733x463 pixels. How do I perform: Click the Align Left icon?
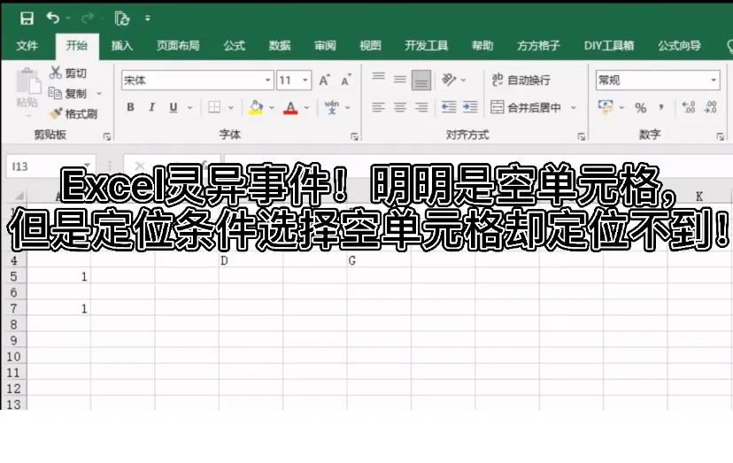coord(379,108)
